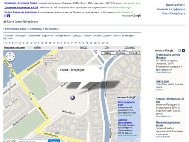Open Гостиницы category link
This screenshot has height=142, width=189.
(x=36, y=29)
